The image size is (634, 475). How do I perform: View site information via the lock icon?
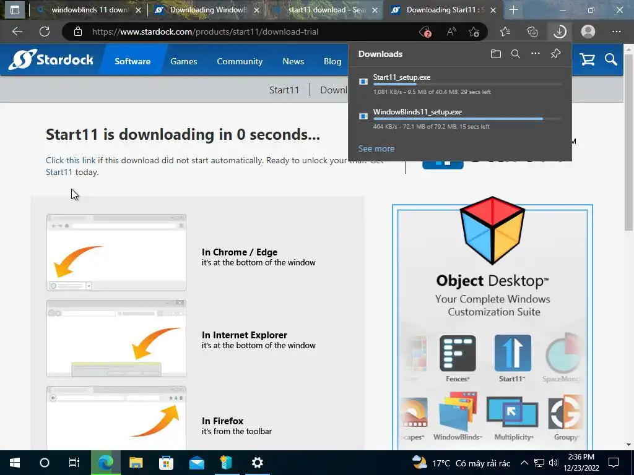coord(78,32)
